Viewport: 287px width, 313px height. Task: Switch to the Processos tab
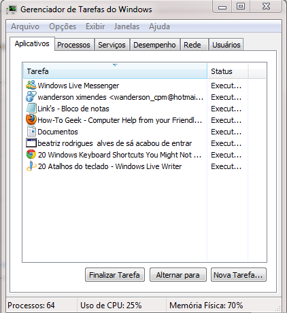tap(73, 45)
